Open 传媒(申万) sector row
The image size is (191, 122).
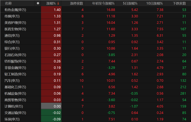pos(95,16)
